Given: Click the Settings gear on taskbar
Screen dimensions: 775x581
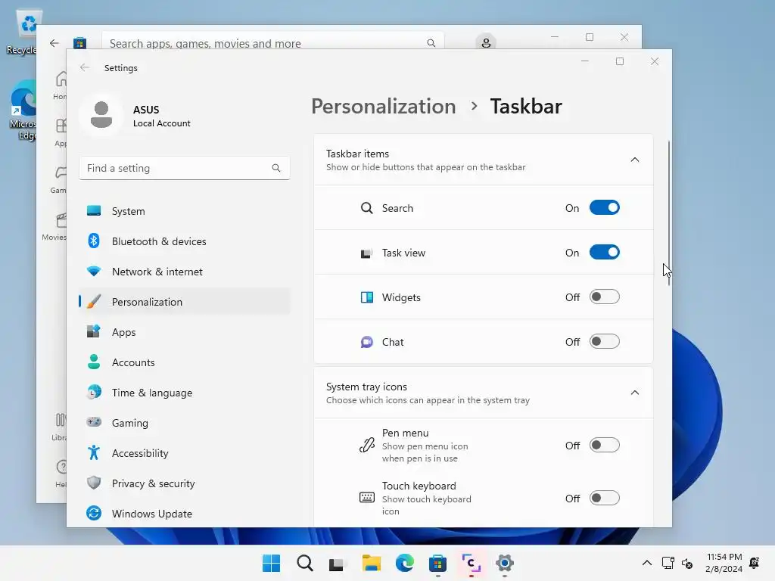Looking at the screenshot, I should tap(505, 563).
